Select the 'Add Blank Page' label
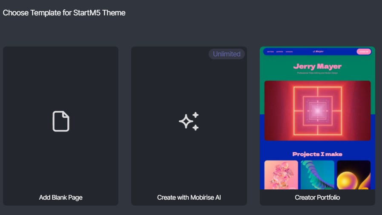The image size is (382, 215). click(61, 198)
